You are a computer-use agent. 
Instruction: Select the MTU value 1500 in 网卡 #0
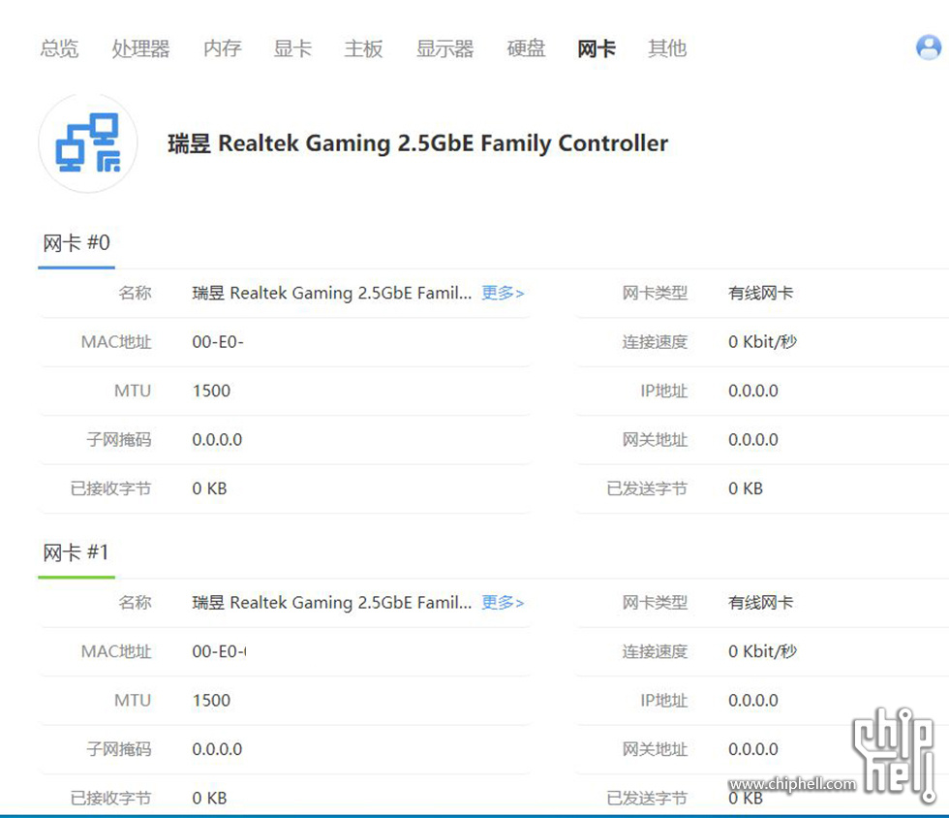[211, 391]
